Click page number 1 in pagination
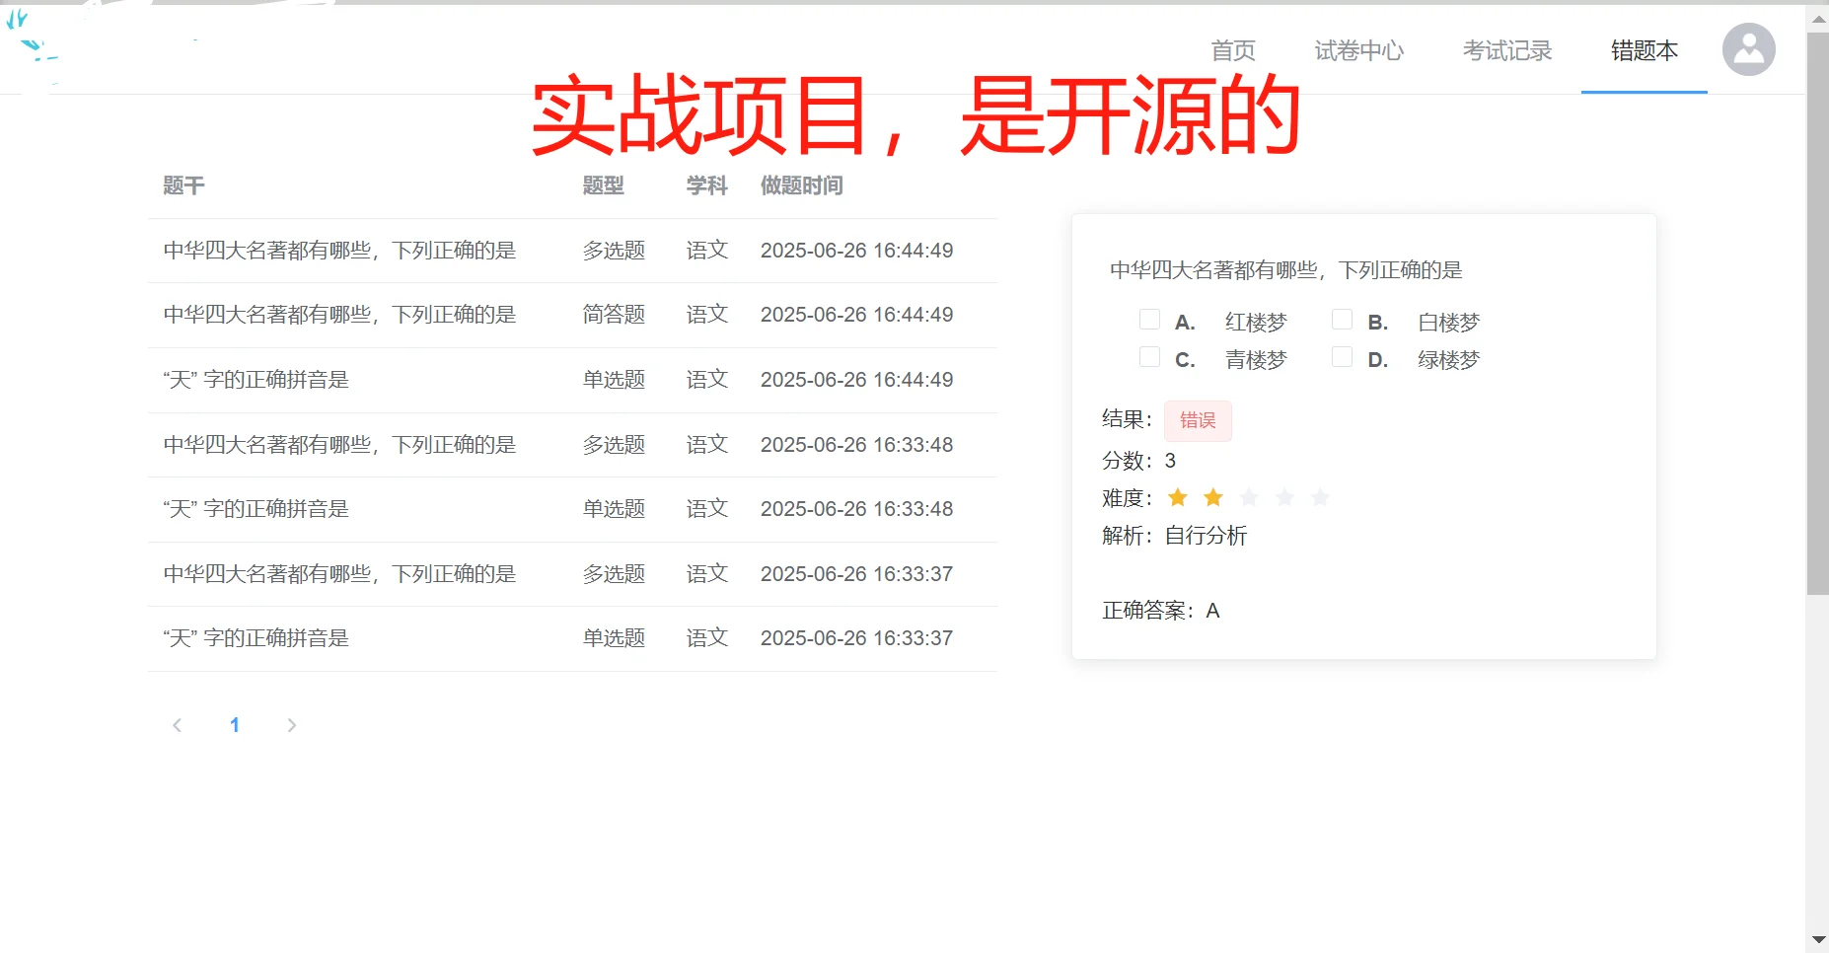 click(235, 725)
